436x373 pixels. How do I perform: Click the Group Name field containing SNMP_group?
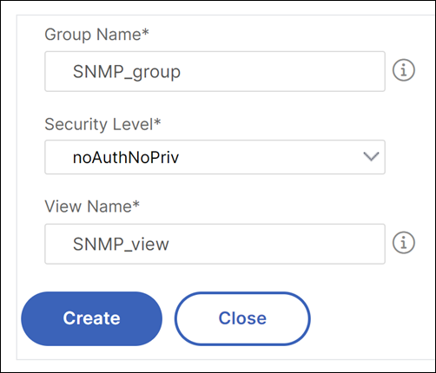[215, 71]
